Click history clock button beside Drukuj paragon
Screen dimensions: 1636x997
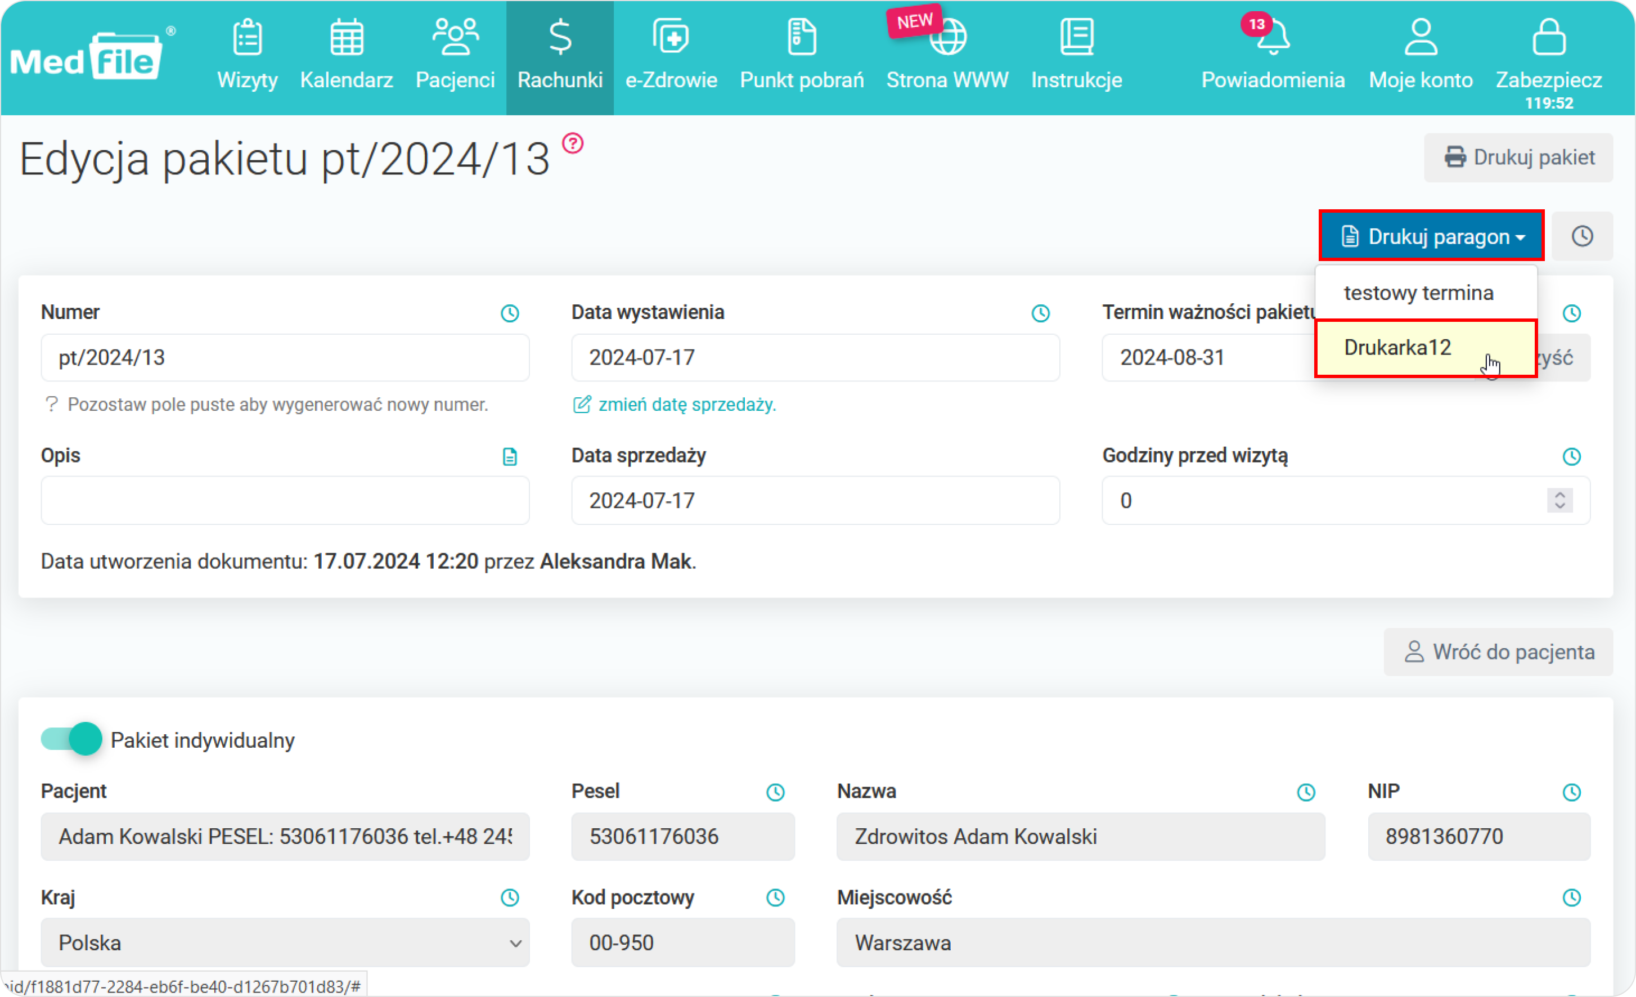coord(1581,236)
